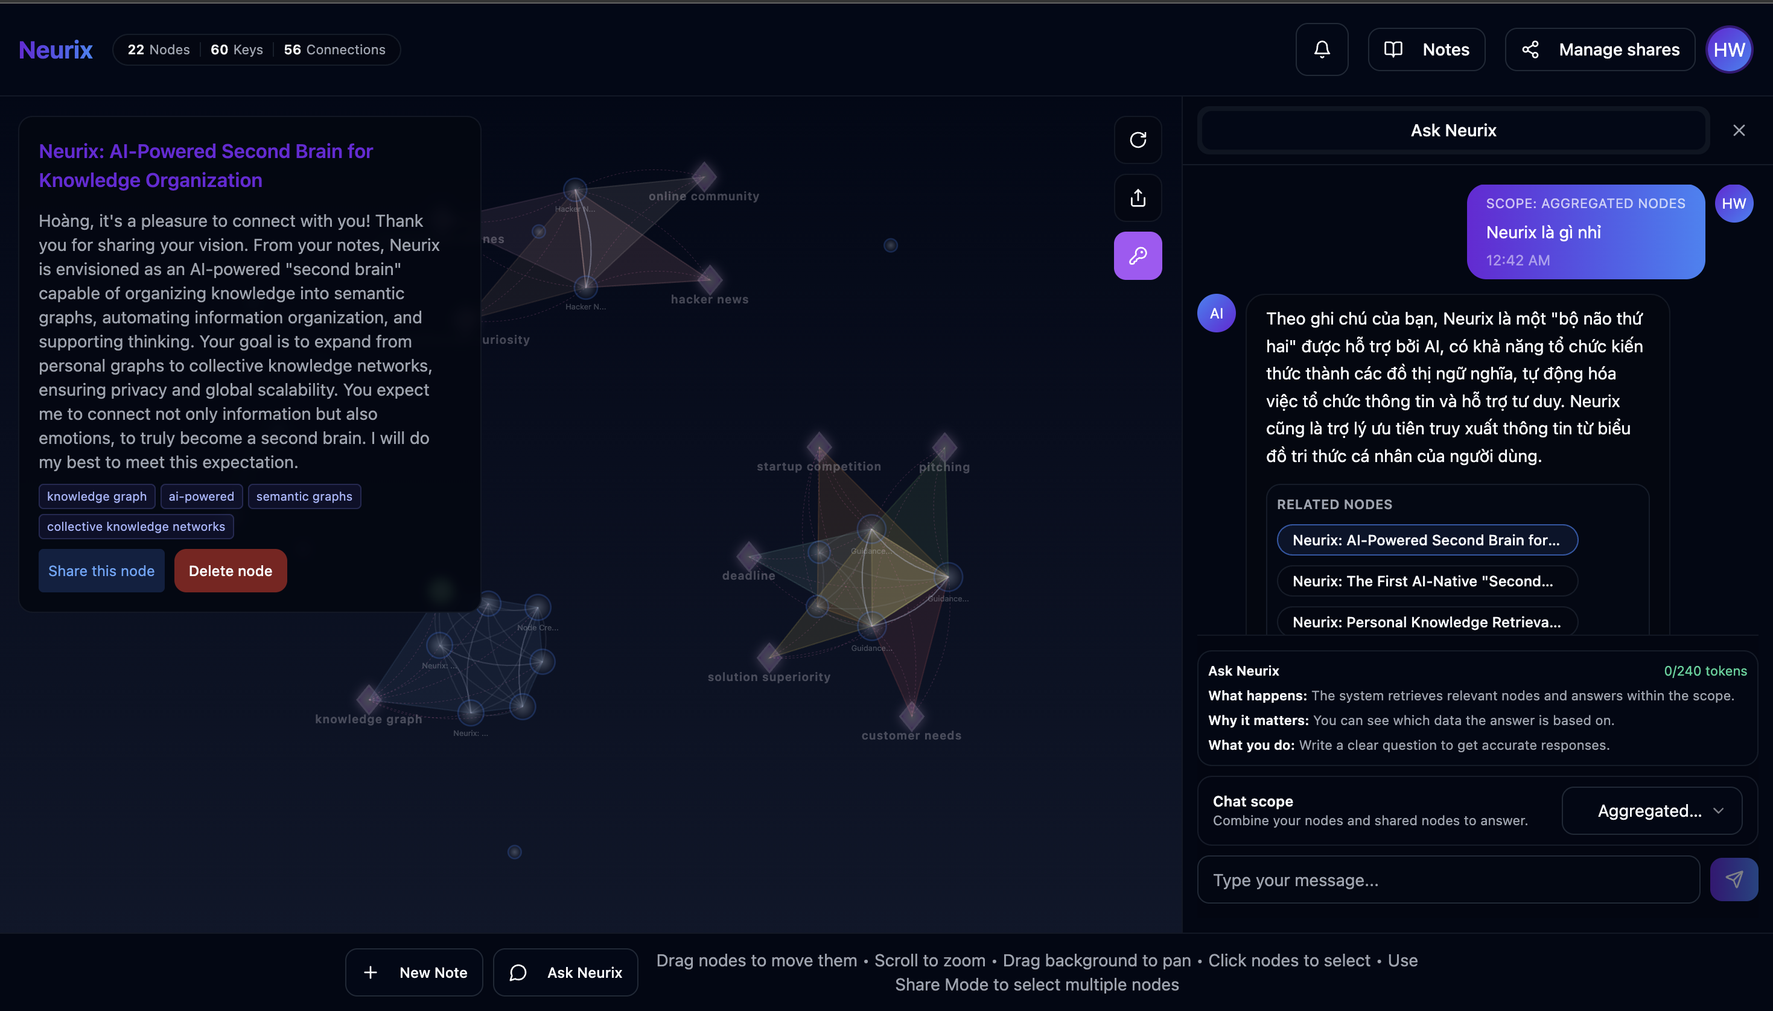Open the Chat scope Aggregated dropdown
This screenshot has width=1773, height=1011.
click(x=1650, y=810)
